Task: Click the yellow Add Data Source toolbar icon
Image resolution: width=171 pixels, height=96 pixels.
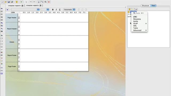Action: tap(17, 2)
